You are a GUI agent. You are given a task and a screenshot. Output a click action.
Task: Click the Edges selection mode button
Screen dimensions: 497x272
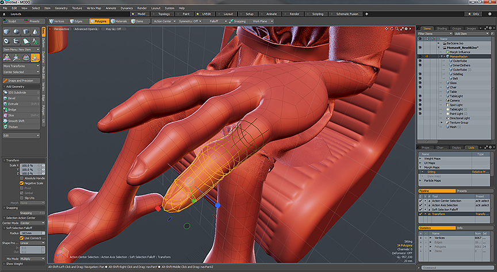[x=77, y=21]
